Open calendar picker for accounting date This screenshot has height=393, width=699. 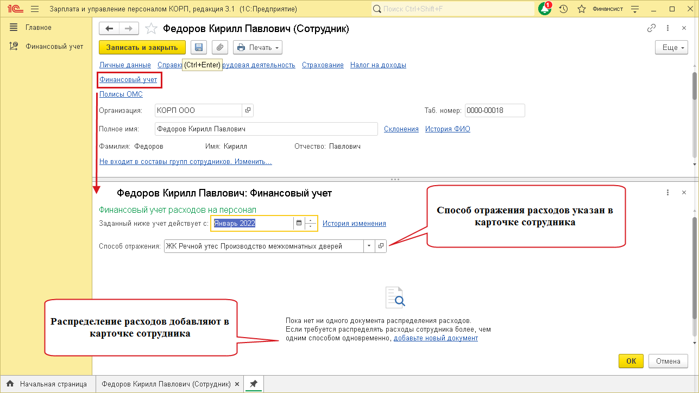[298, 223]
